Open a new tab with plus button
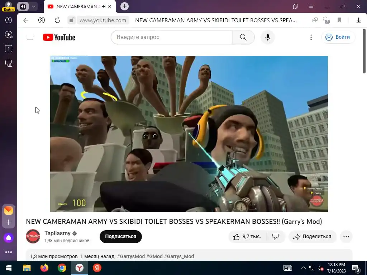This screenshot has height=275, width=367. pos(124,6)
